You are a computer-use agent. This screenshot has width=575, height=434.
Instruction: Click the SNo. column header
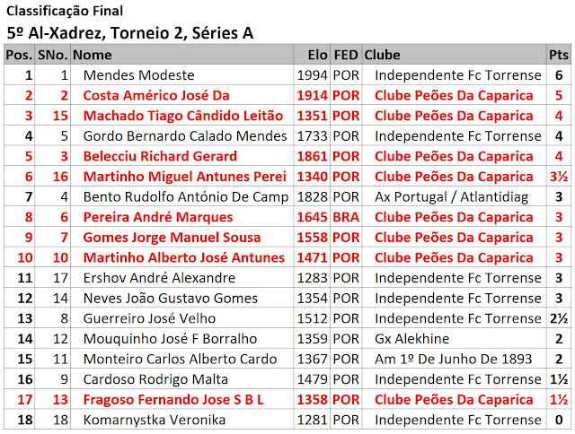(x=52, y=55)
